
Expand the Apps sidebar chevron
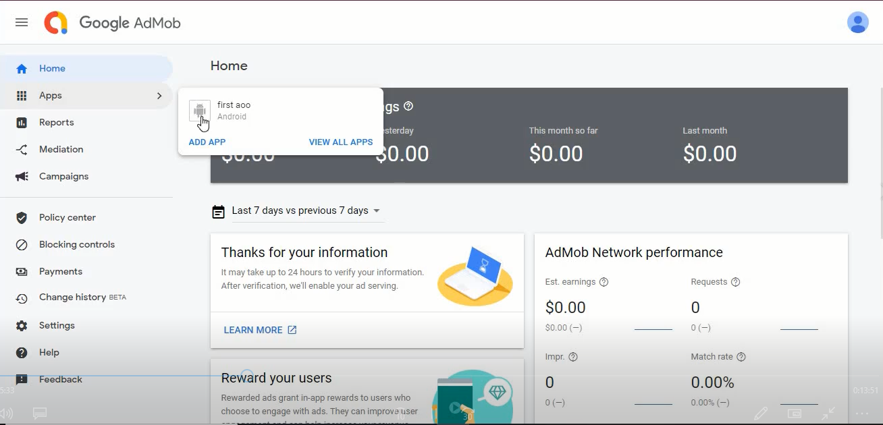[159, 95]
